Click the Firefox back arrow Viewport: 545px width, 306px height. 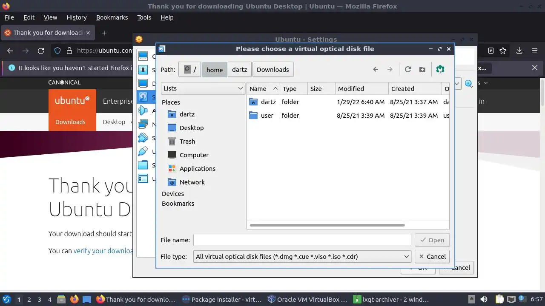pyautogui.click(x=10, y=51)
